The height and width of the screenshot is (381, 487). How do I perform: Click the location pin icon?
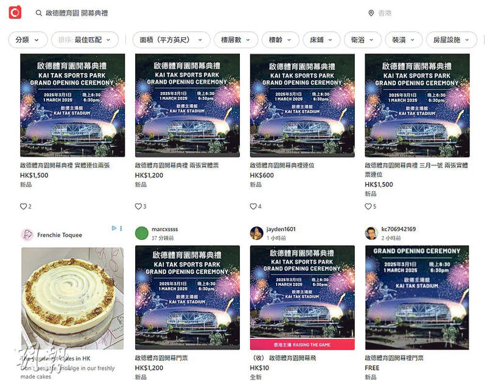[x=371, y=13]
